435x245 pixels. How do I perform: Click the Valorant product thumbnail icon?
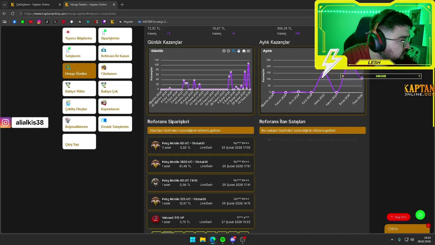pos(156,220)
